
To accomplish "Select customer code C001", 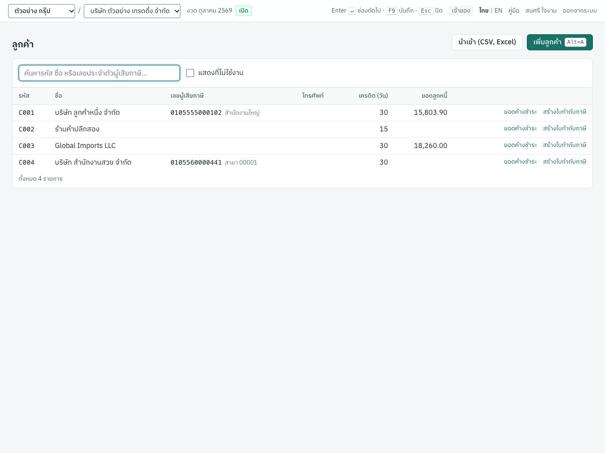I will click(27, 112).
